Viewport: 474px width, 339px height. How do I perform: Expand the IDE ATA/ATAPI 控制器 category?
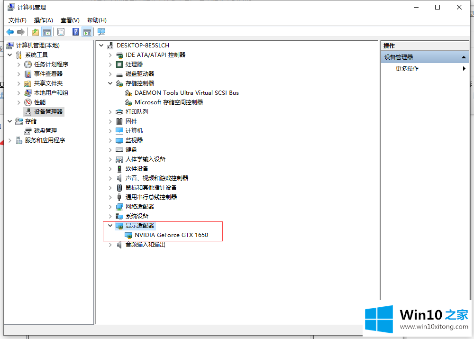coord(110,55)
